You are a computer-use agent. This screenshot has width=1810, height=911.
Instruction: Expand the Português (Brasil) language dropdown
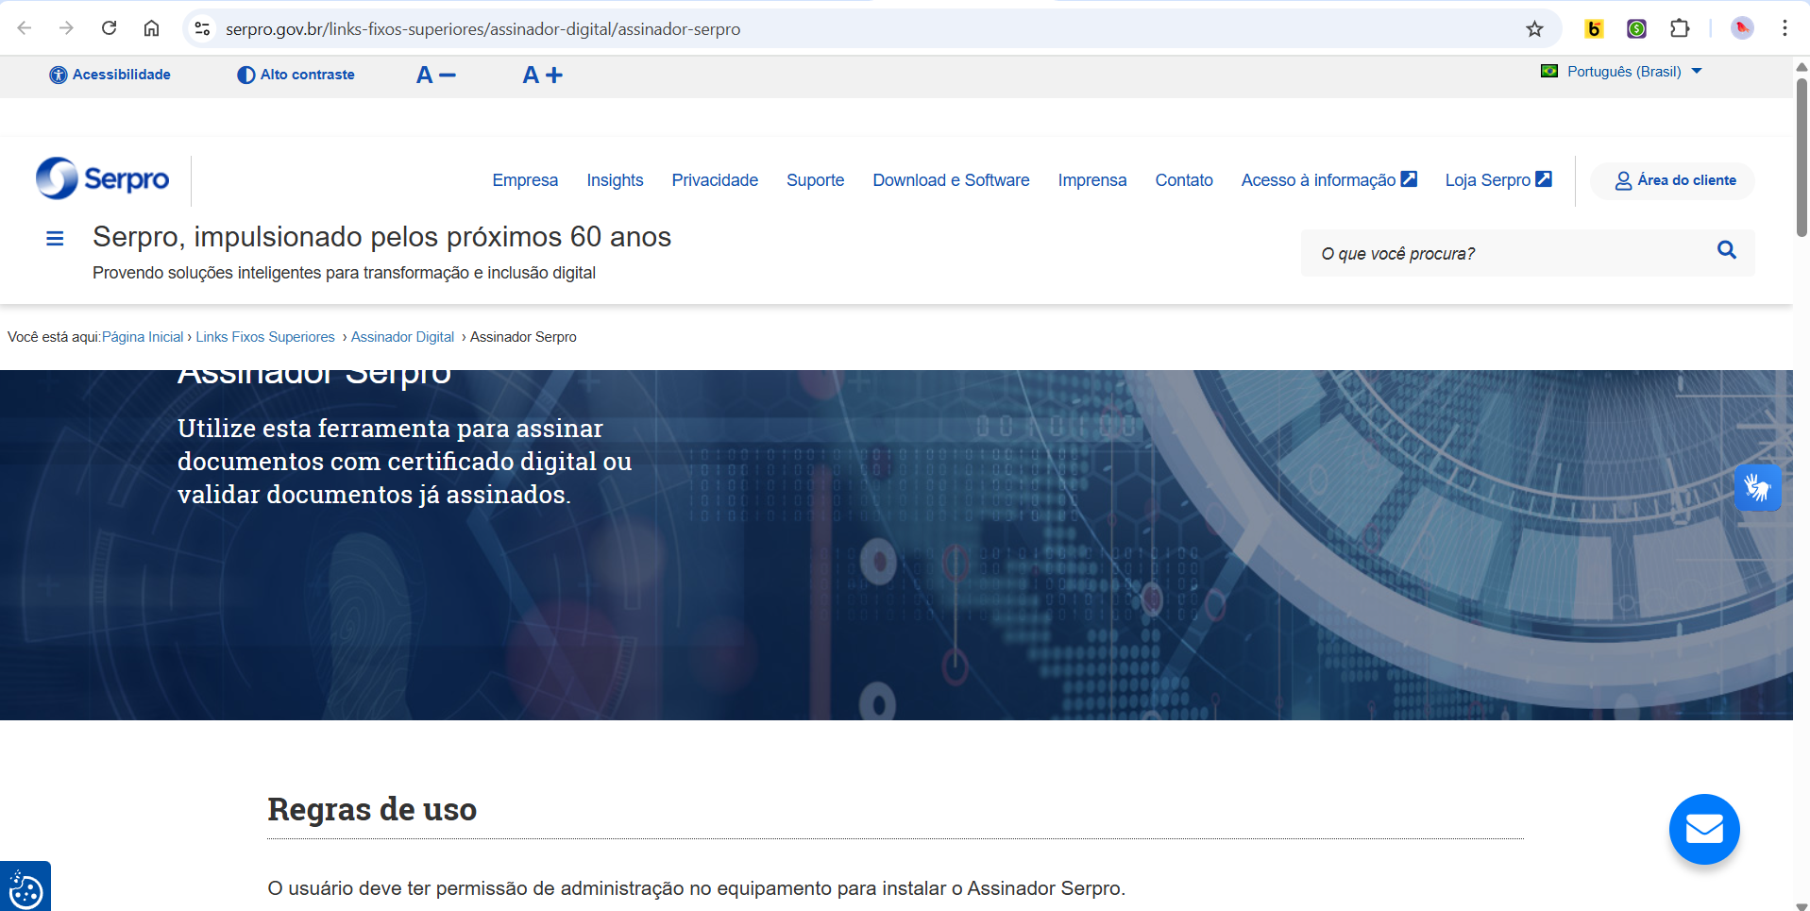(1622, 72)
